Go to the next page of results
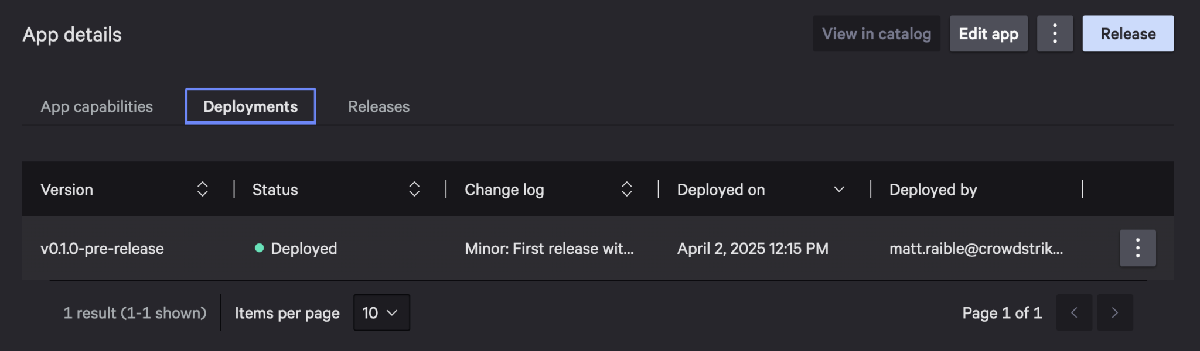 click(x=1114, y=312)
